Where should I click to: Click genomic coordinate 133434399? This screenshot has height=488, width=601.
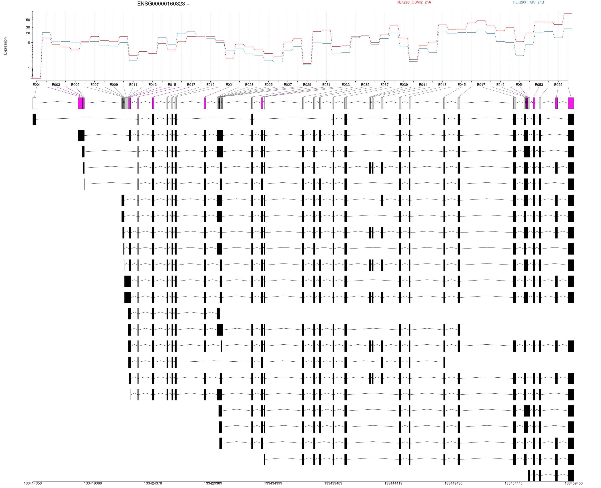point(273,483)
